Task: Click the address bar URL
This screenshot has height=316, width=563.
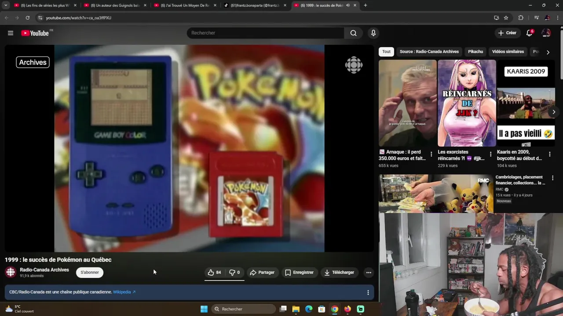Action: 79,18
